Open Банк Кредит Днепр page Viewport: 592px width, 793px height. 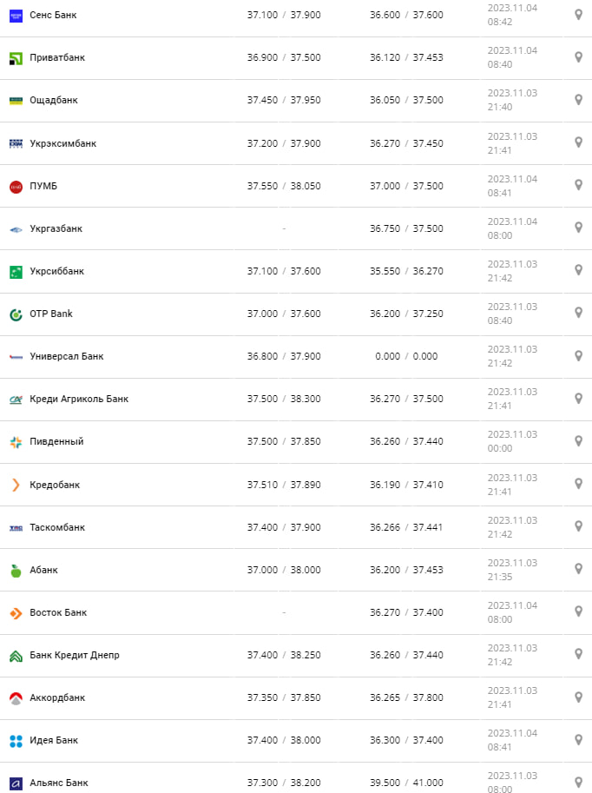click(x=75, y=655)
